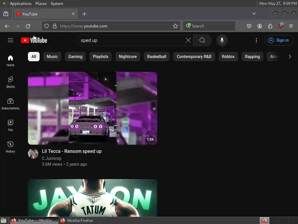This screenshot has height=224, width=298.
Task: Open the YouTube guide hamburger menu
Action: pos(10,40)
